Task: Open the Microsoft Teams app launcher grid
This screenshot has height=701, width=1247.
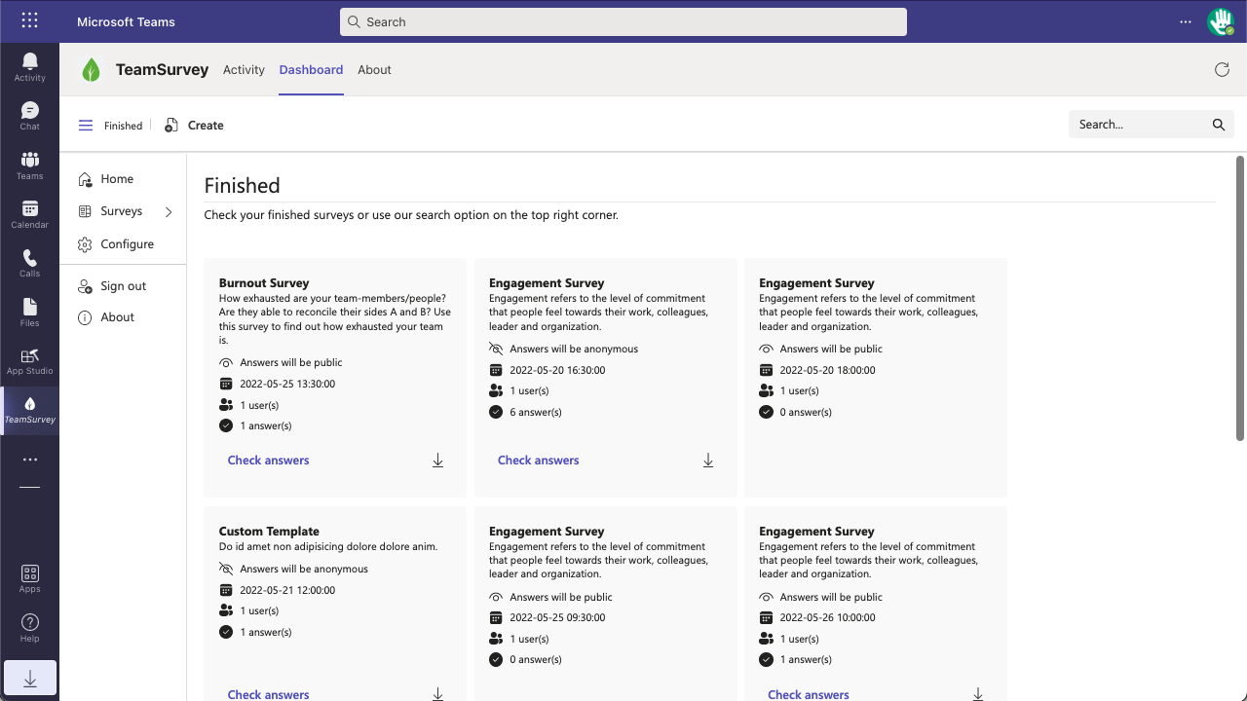Action: [x=29, y=20]
